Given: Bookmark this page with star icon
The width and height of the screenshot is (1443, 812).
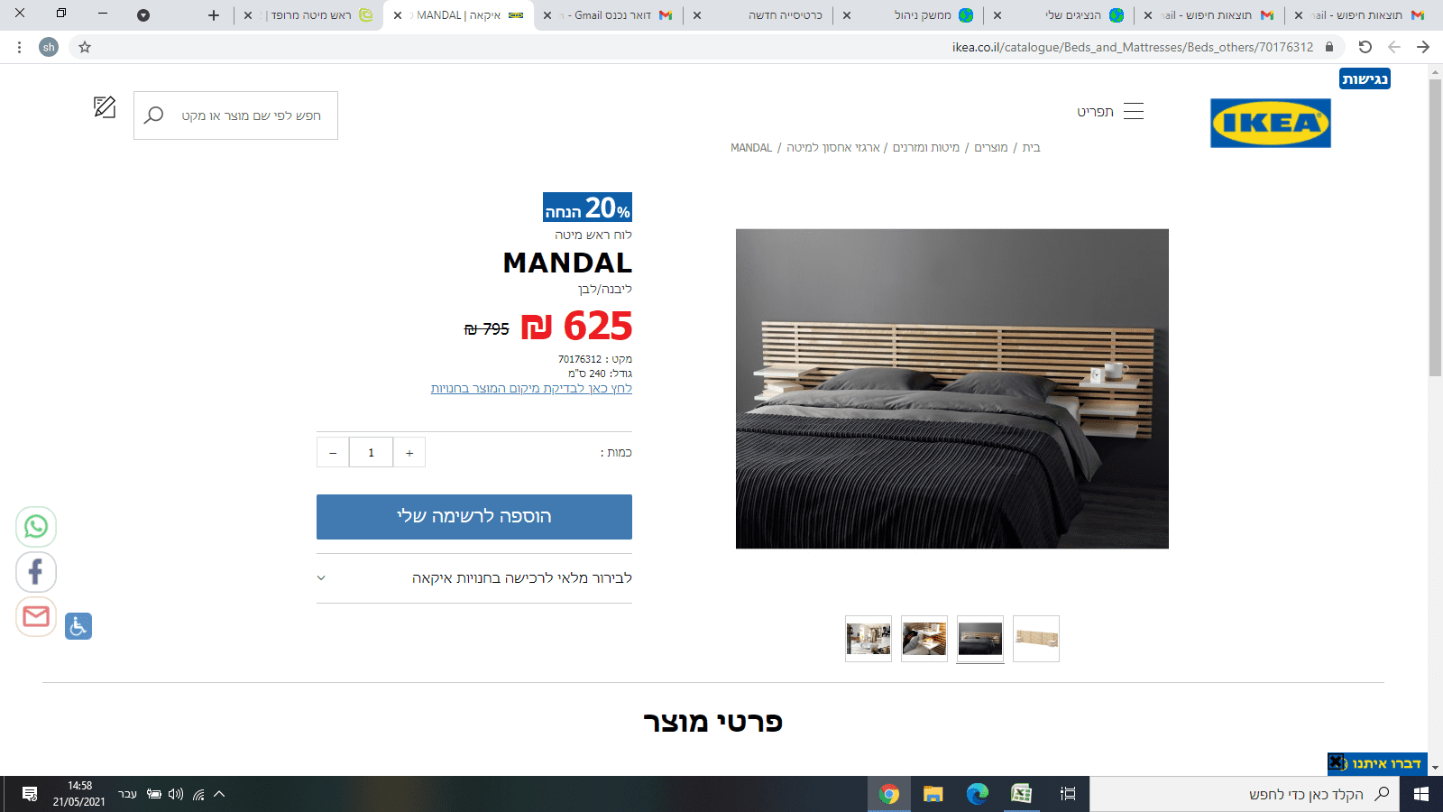Looking at the screenshot, I should tap(85, 47).
